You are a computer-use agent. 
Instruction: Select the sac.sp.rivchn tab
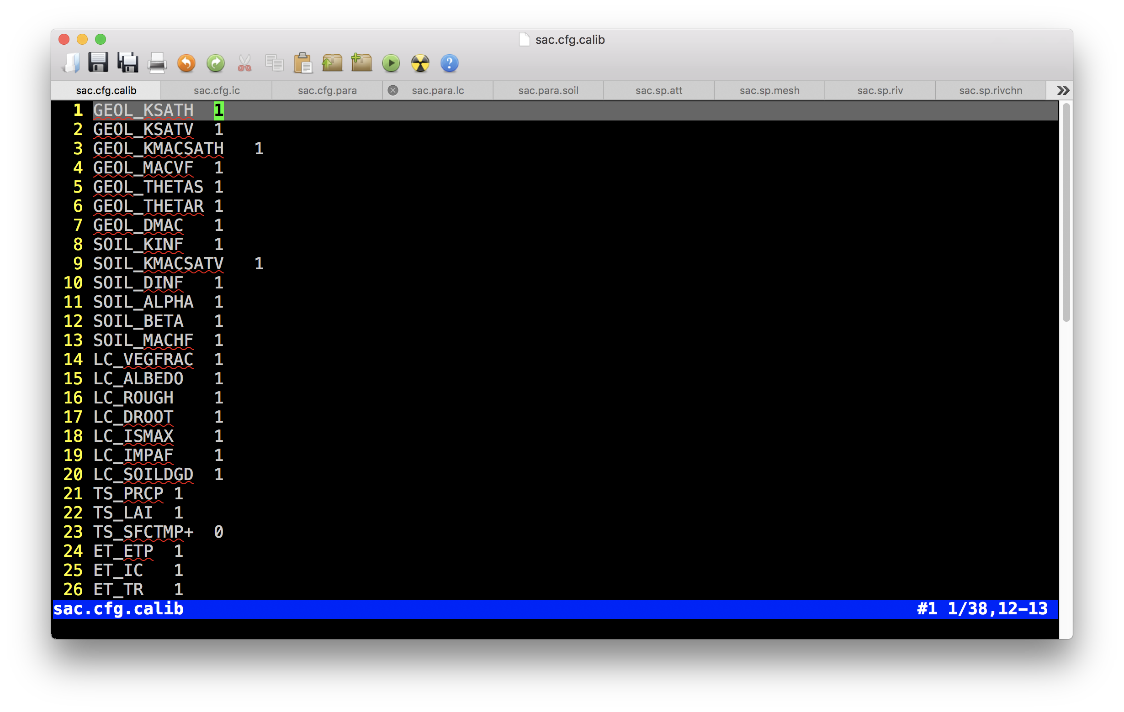[990, 90]
